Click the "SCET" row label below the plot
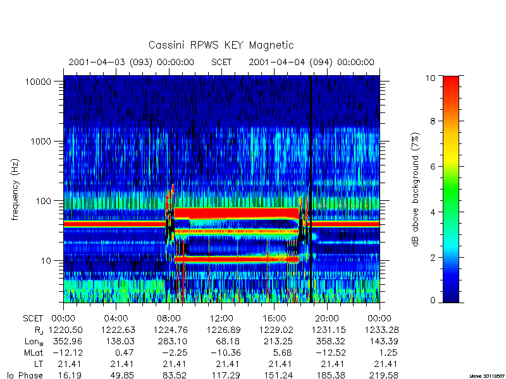This screenshot has height=379, width=506. tap(33, 319)
